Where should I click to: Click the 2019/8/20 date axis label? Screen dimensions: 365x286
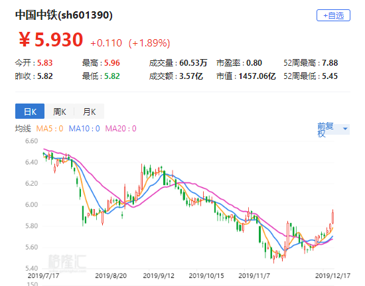coord(111,276)
